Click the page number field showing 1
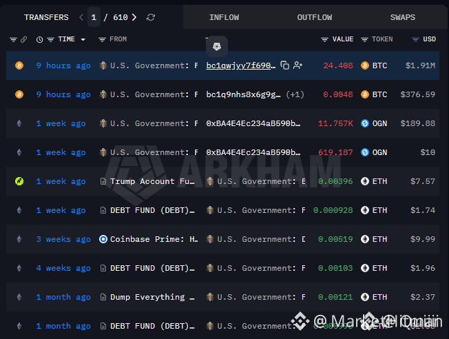 [94, 17]
